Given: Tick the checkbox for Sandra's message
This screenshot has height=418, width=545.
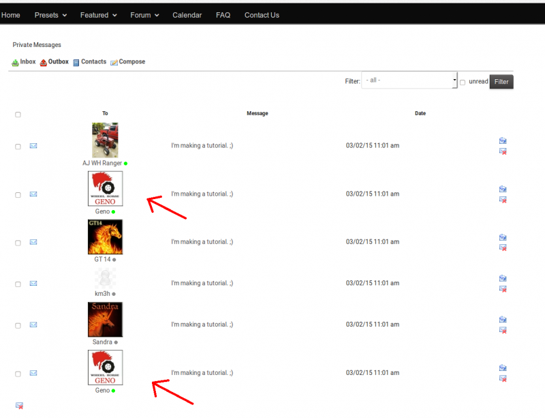Looking at the screenshot, I should 18,326.
